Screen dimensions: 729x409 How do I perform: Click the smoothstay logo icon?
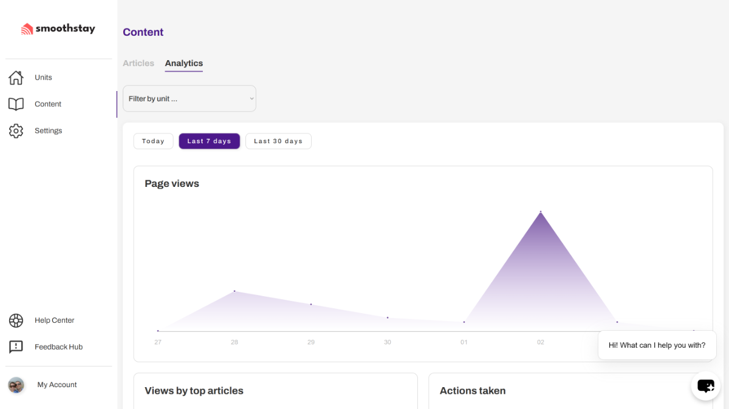27,29
